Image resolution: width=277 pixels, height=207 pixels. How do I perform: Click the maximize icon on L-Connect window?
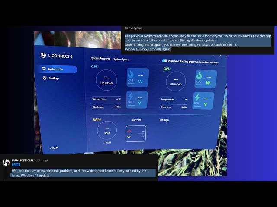click(219, 56)
